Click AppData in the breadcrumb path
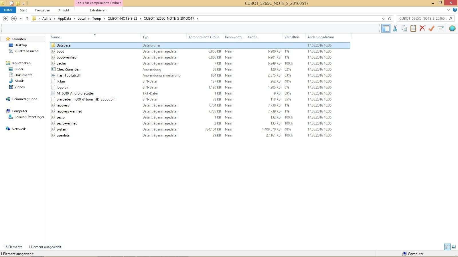Viewport: 458px width, 257px height. (x=64, y=19)
